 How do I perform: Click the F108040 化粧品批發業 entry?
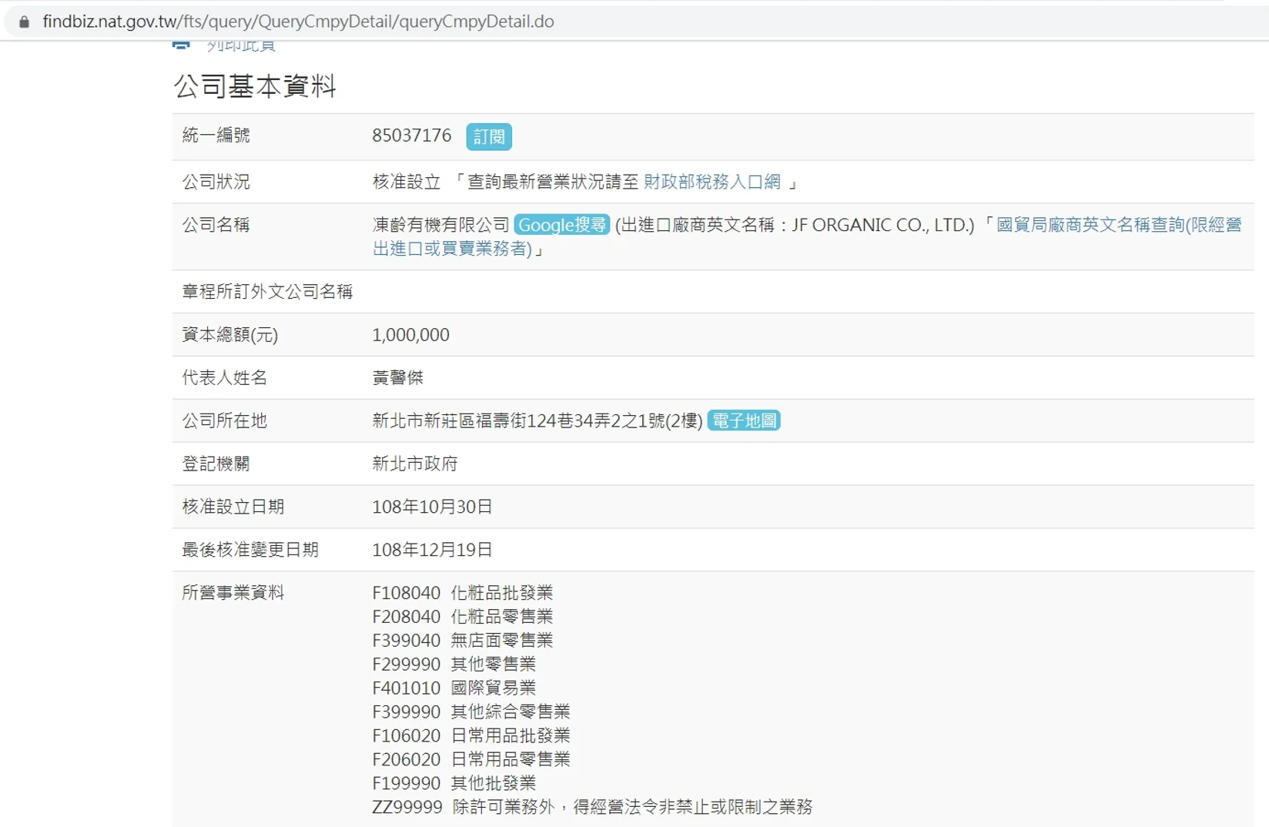tap(462, 593)
